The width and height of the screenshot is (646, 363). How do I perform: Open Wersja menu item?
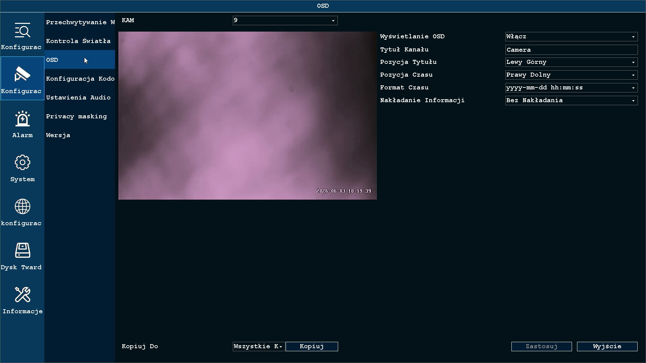(80, 135)
